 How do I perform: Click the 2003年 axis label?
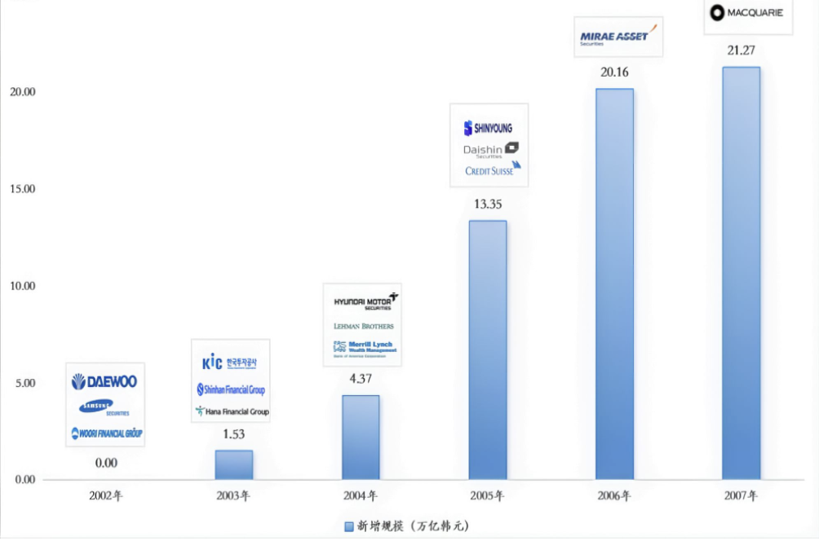pyautogui.click(x=233, y=495)
